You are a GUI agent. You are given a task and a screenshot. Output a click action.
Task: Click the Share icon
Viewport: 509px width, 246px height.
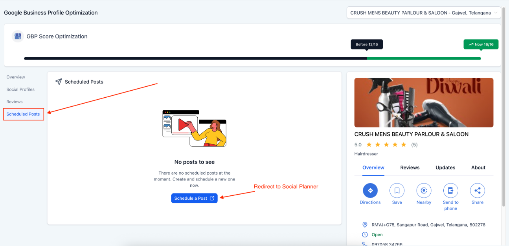coord(478,191)
